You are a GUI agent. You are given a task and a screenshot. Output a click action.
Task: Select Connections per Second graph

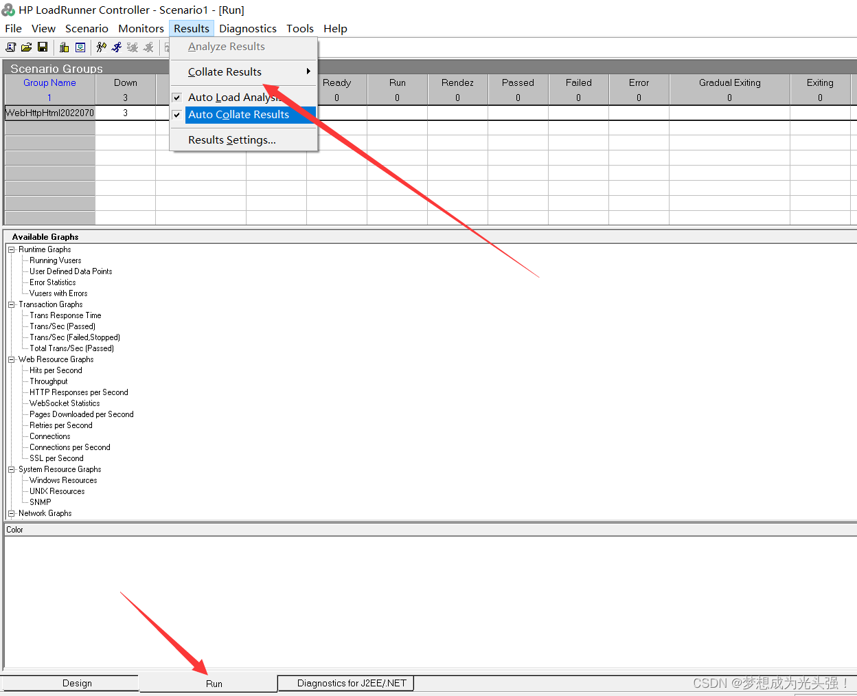click(70, 447)
